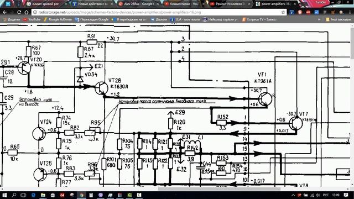The image size is (354, 199).
Task: Click the volume icon in system tray
Action: tap(318, 195)
